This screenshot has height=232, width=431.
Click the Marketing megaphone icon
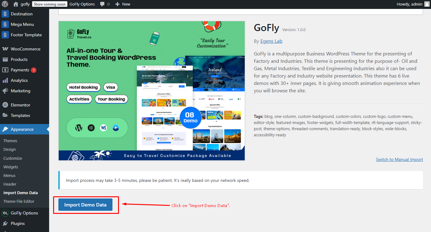pos(5,91)
